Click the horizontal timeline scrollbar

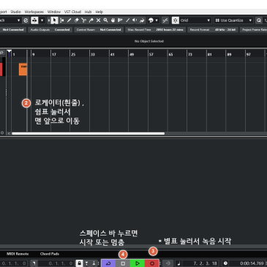89,133
